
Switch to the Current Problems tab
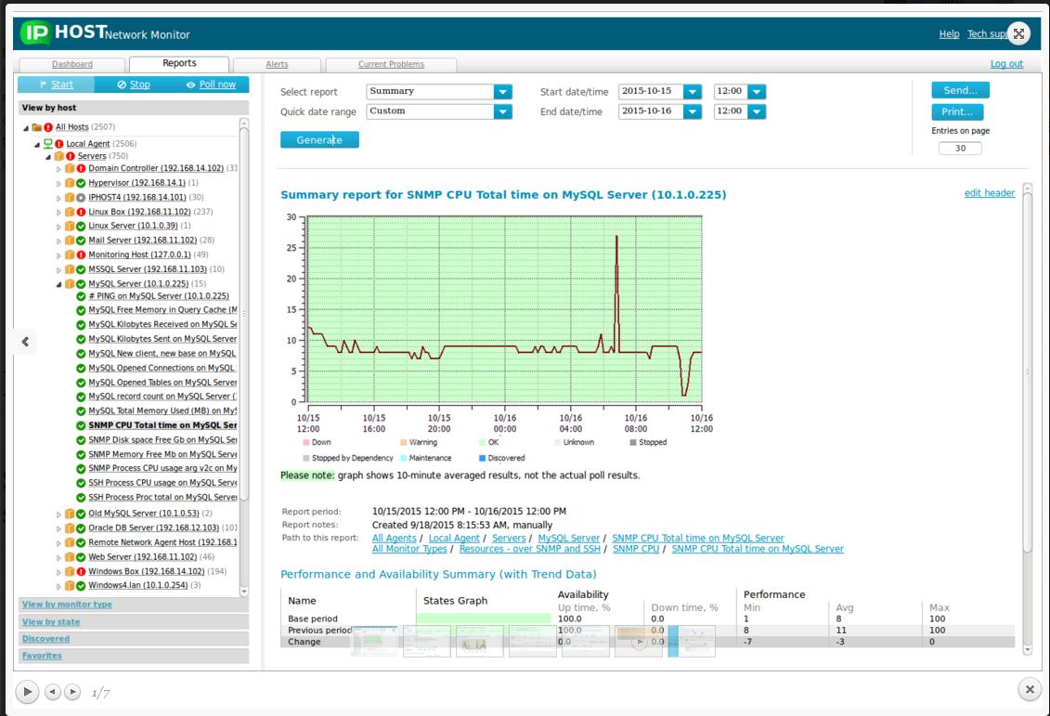click(391, 64)
